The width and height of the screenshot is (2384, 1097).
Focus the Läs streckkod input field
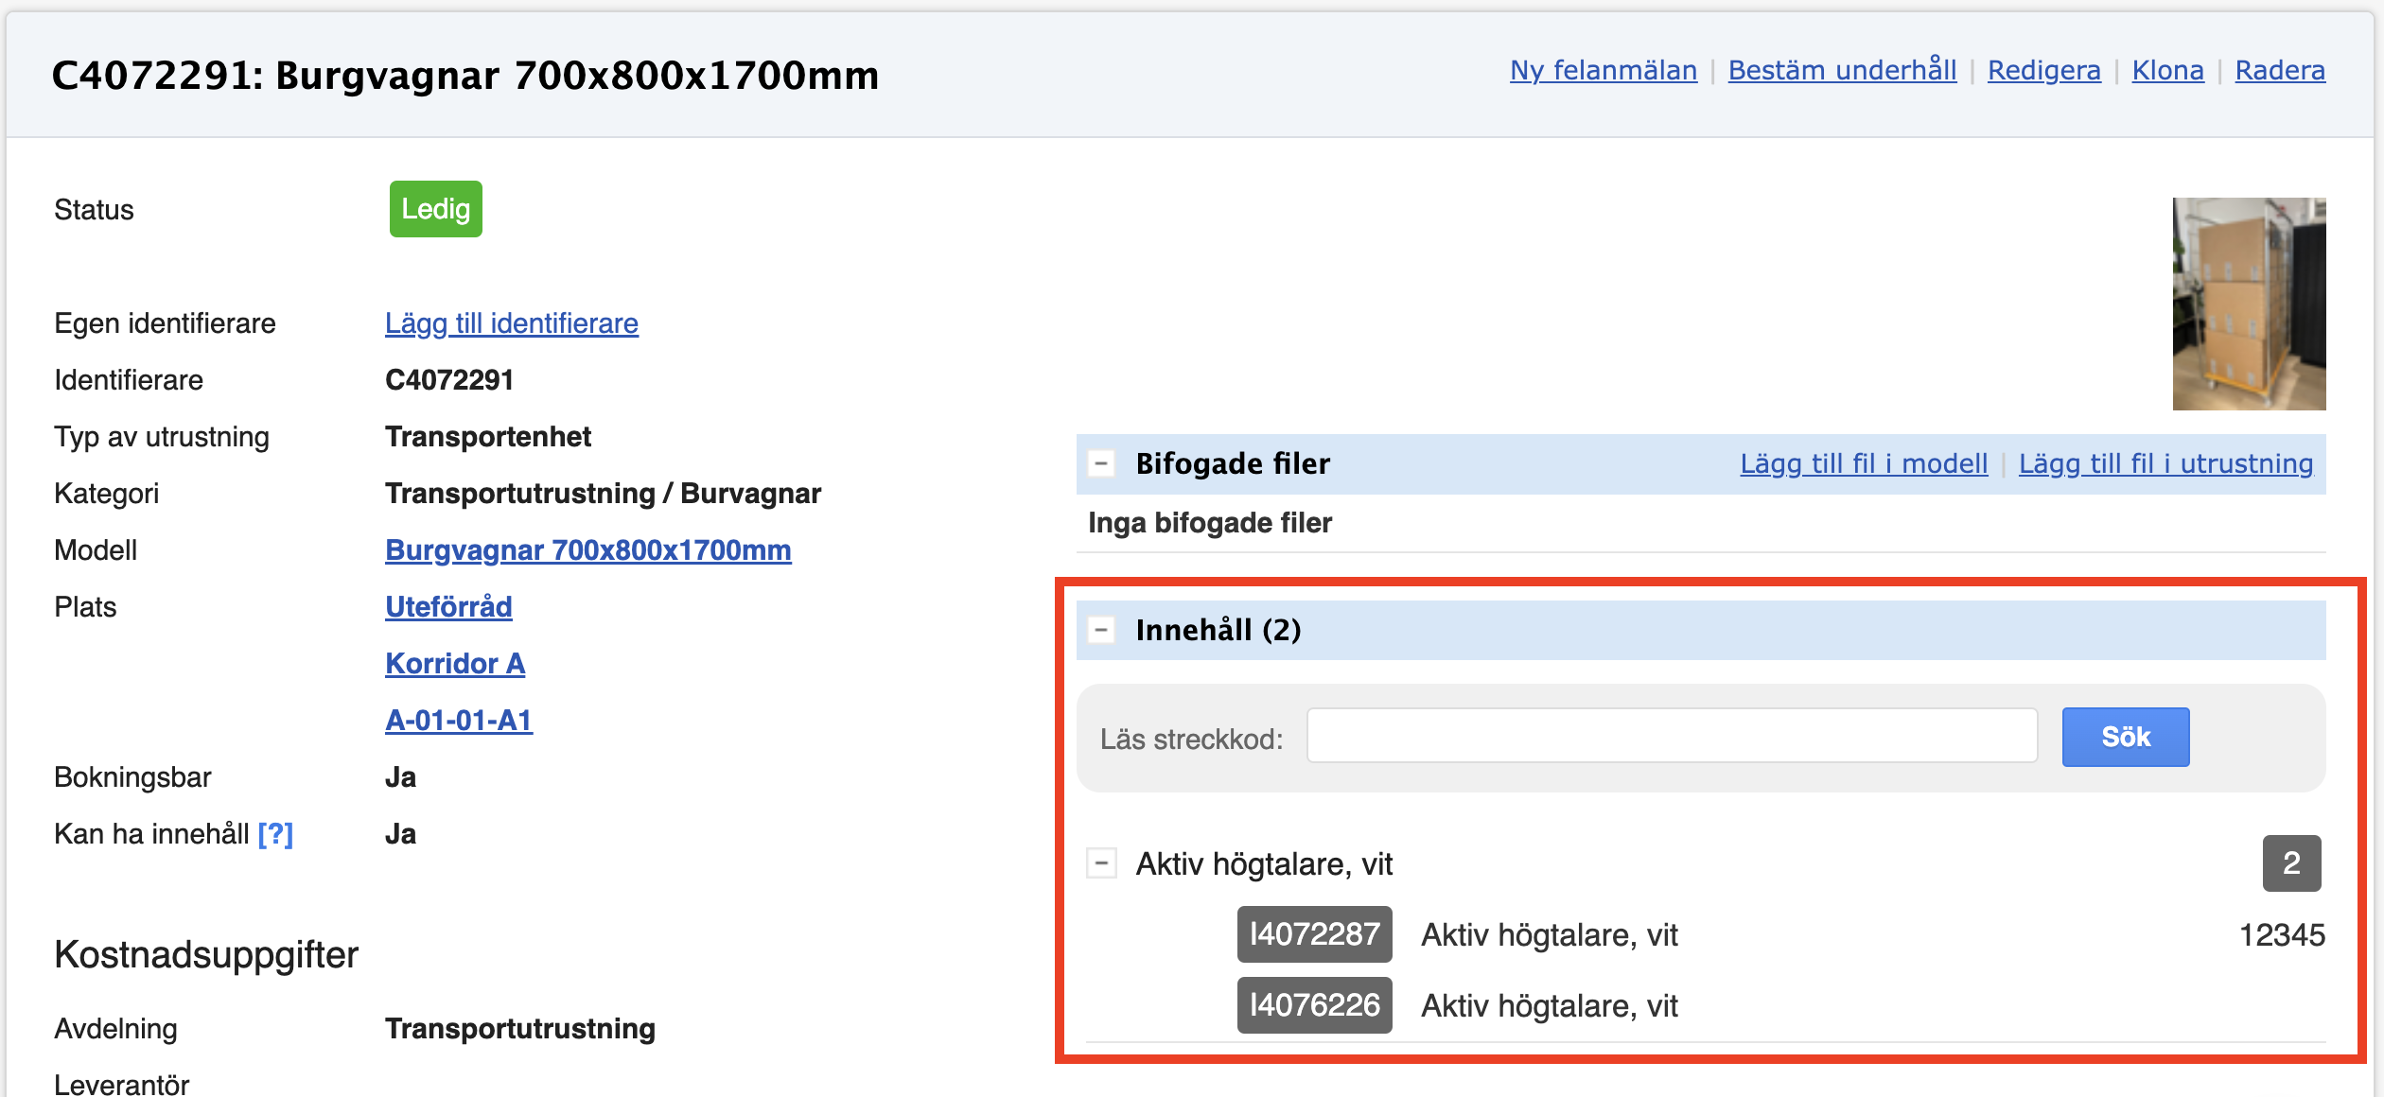pos(1672,737)
